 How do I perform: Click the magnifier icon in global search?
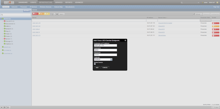pyautogui.click(x=182, y=2)
